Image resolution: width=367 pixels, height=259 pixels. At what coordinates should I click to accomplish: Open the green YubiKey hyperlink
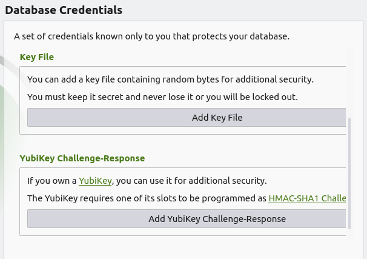96,181
